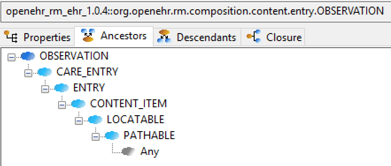Click the ENTRY node icon

pyautogui.click(x=62, y=88)
